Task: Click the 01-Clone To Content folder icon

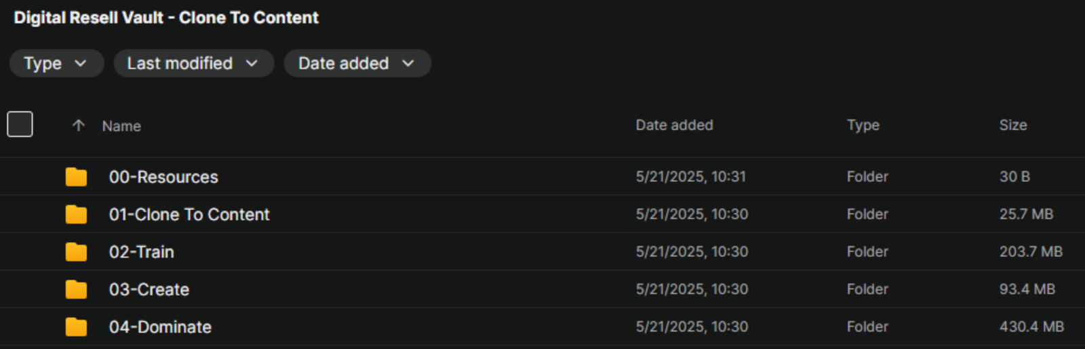Action: pyautogui.click(x=76, y=215)
